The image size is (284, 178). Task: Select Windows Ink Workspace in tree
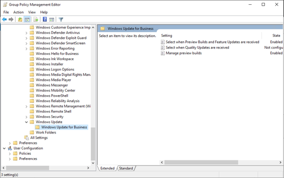click(55, 59)
